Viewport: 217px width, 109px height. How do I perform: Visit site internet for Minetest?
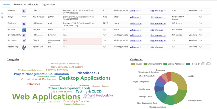(158, 11)
